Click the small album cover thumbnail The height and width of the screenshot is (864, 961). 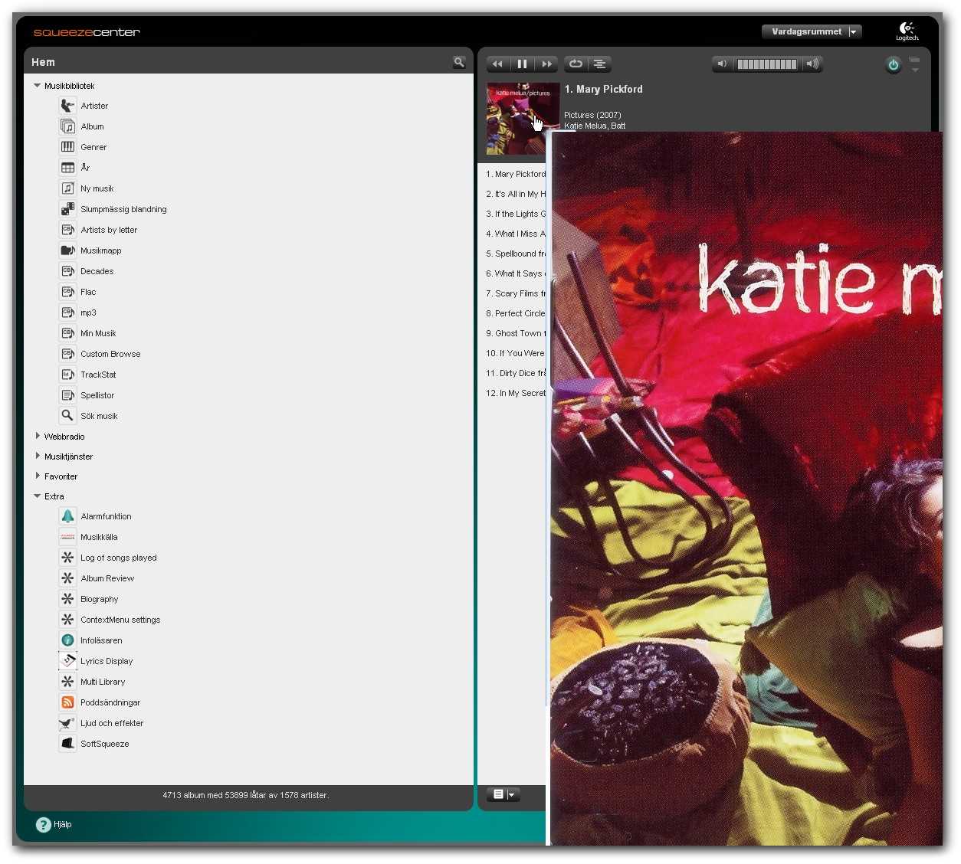click(x=522, y=118)
